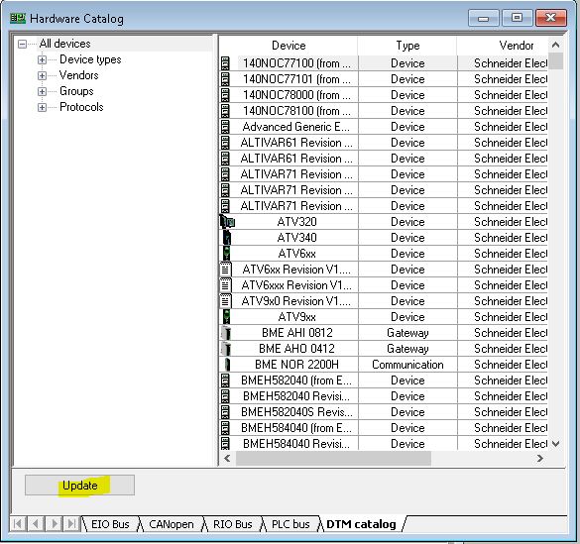
Task: Select the ATV9xx device name
Action: 297,317
